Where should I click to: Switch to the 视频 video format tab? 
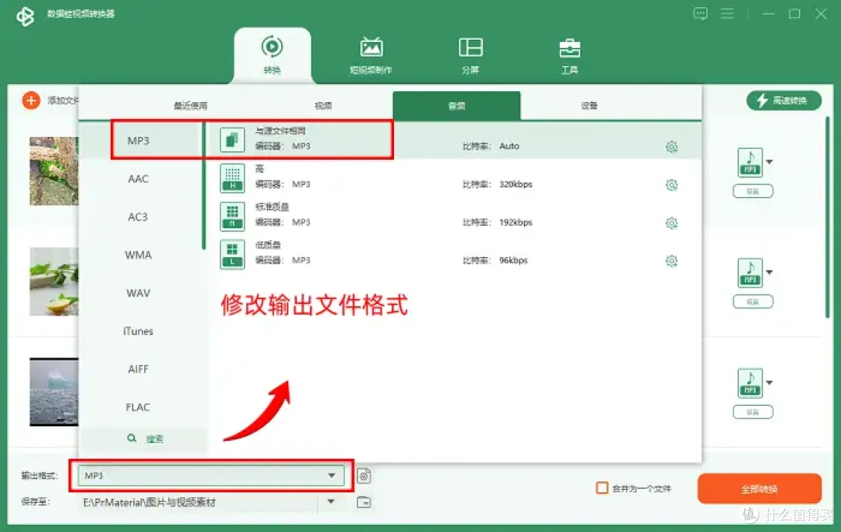323,106
